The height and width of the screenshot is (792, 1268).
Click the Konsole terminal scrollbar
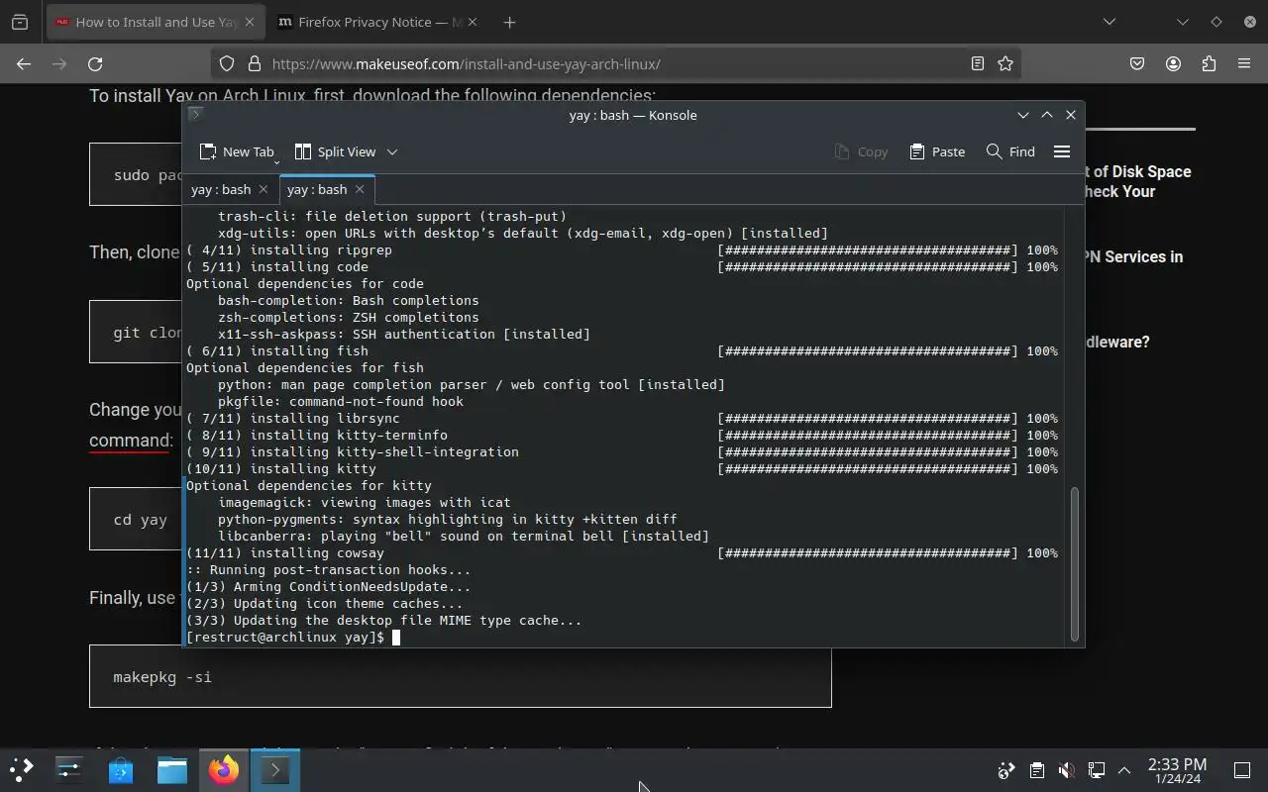click(x=1075, y=564)
